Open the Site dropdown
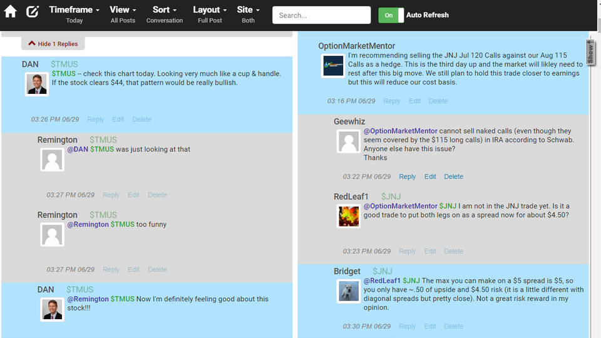Image resolution: width=601 pixels, height=338 pixels. [x=248, y=14]
